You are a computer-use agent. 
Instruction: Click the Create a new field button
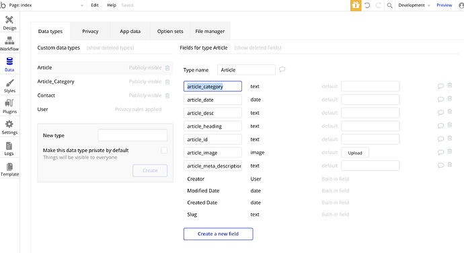(218, 233)
